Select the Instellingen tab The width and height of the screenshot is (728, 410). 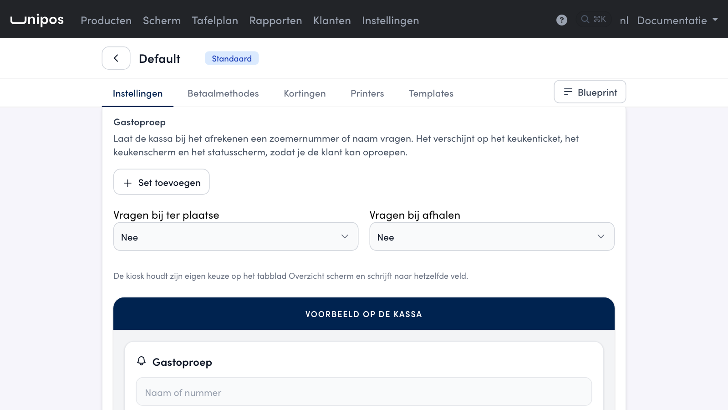pos(137,93)
